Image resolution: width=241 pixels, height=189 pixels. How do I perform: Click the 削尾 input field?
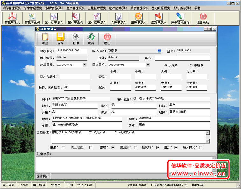click(87, 125)
